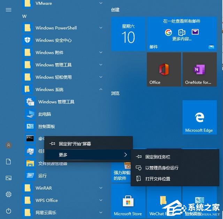Open the Microsoft Store tile
Viewport: 223px width, 219px height.
(128, 201)
